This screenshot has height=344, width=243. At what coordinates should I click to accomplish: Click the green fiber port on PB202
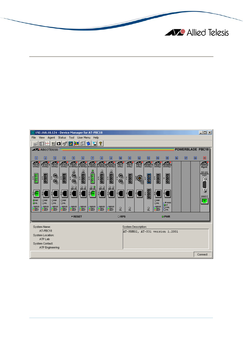(x=92, y=178)
